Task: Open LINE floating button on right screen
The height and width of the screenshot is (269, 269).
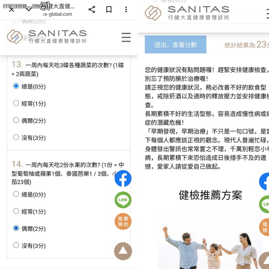Action: coord(264,204)
